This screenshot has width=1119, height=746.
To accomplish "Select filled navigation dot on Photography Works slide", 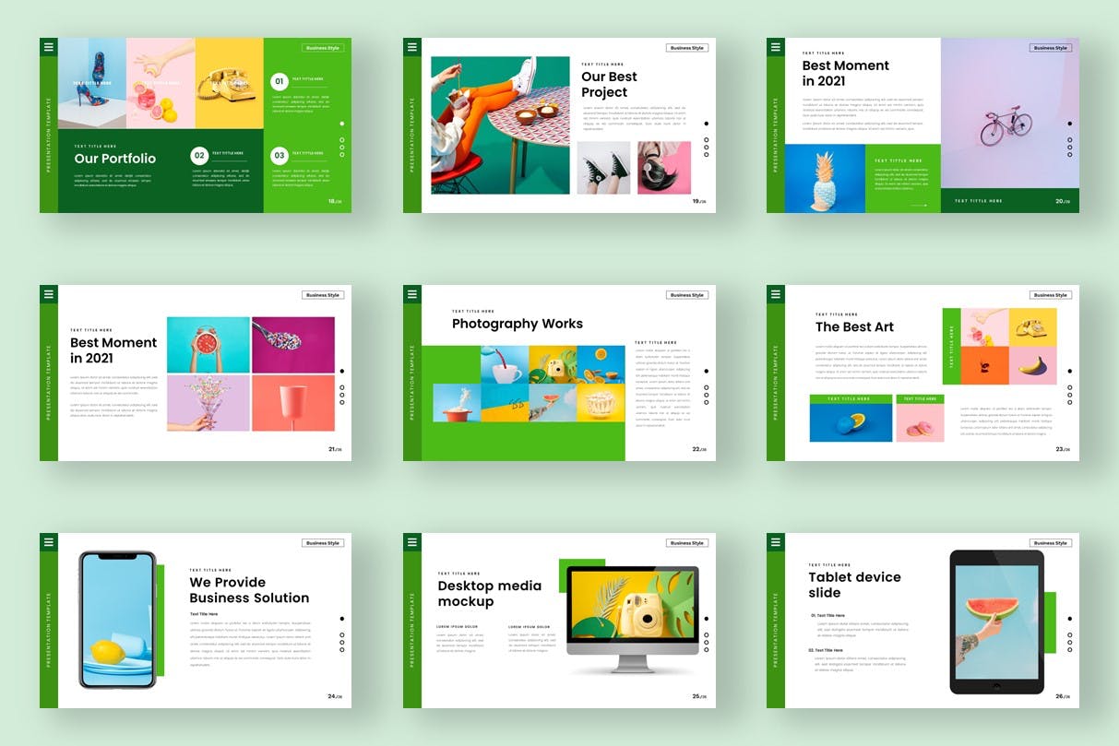I will [706, 371].
